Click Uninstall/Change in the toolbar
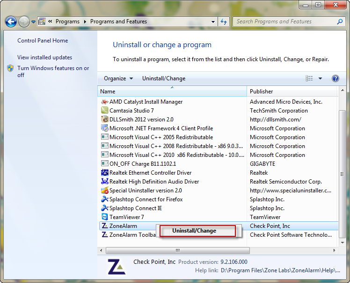The height and width of the screenshot is (283, 350). (164, 78)
